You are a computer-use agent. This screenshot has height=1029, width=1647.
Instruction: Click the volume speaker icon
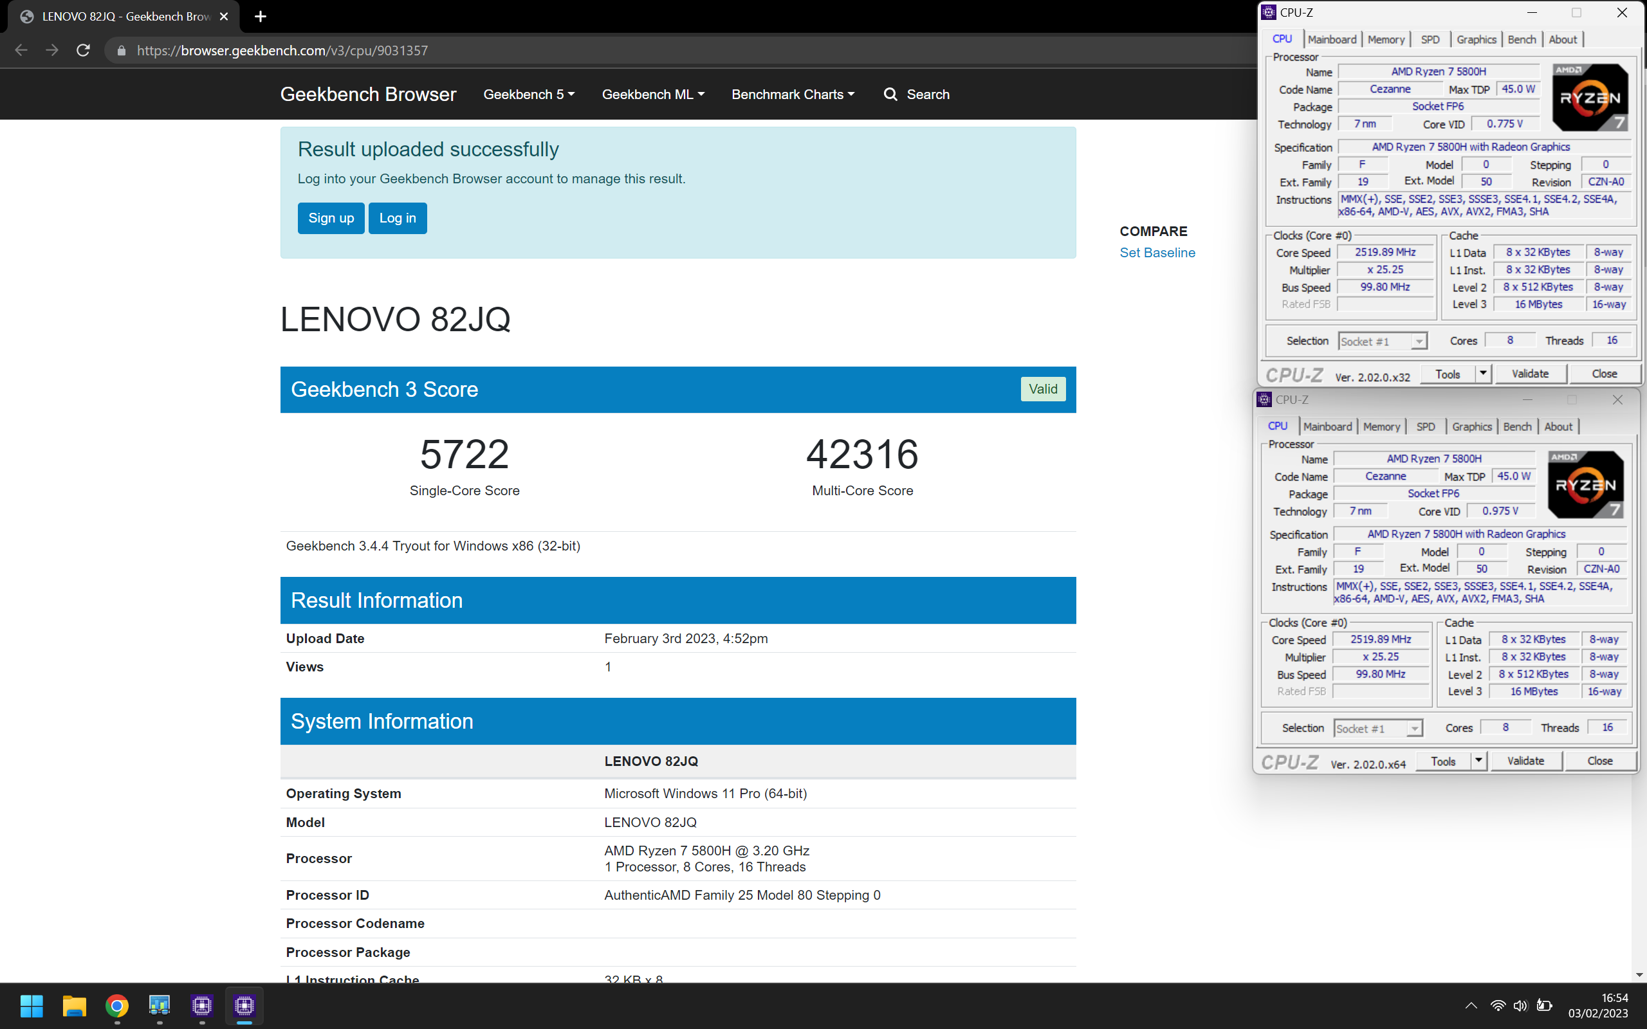point(1520,1005)
